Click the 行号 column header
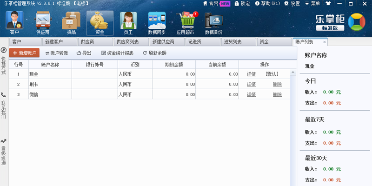372x186 pixels. pyautogui.click(x=19, y=65)
